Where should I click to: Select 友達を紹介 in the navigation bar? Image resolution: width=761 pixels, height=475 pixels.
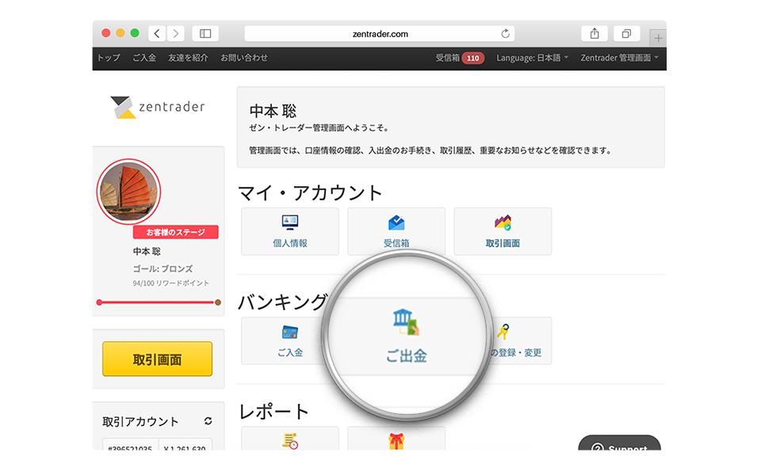(x=188, y=58)
